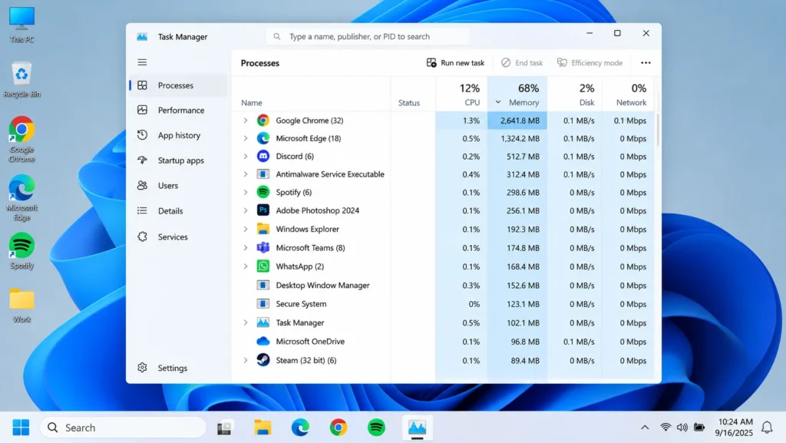The height and width of the screenshot is (443, 786).
Task: Select the Work folder on desktop
Action: click(21, 306)
